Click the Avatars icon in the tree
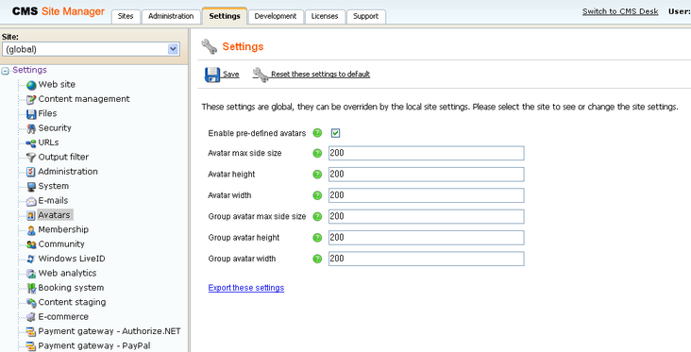Viewport: 691px width, 352px height. pyautogui.click(x=31, y=215)
